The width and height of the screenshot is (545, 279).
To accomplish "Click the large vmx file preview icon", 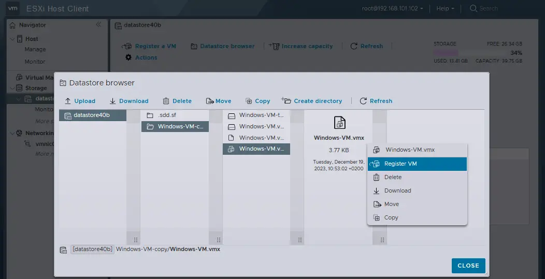I will coord(339,123).
